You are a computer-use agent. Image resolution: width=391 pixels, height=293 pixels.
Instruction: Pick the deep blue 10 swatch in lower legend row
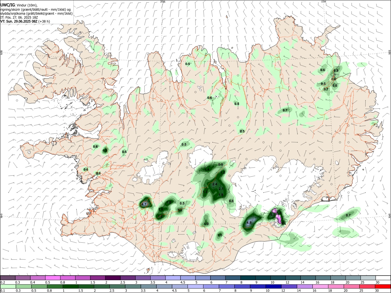click(x=273, y=287)
